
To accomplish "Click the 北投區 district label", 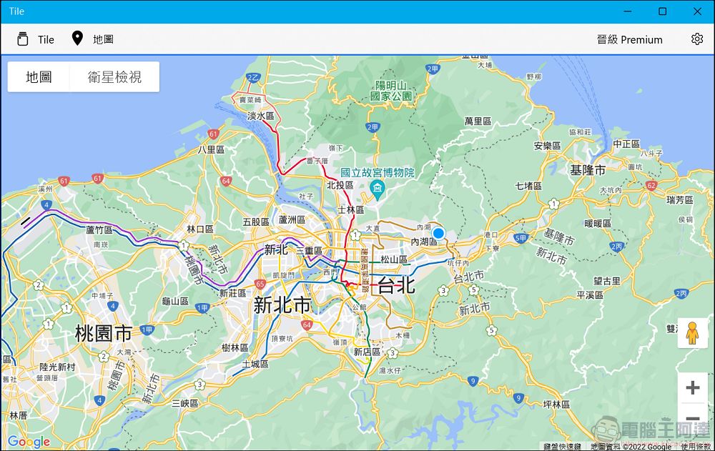I will pyautogui.click(x=340, y=185).
